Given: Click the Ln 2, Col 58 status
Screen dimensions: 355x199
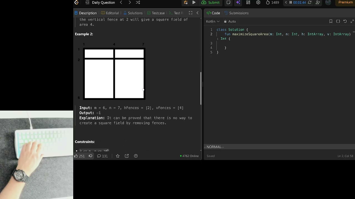Looking at the screenshot, I should point(345,156).
